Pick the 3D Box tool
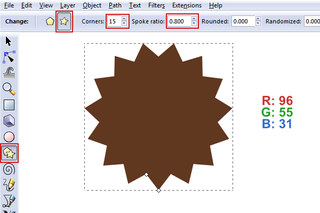The image size is (320, 213). click(10, 121)
